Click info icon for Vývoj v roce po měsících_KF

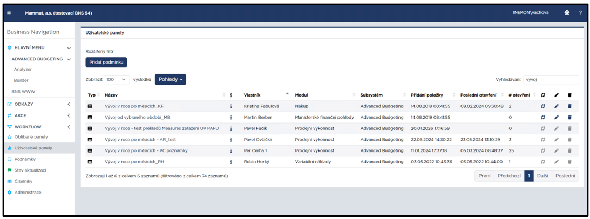(231, 106)
